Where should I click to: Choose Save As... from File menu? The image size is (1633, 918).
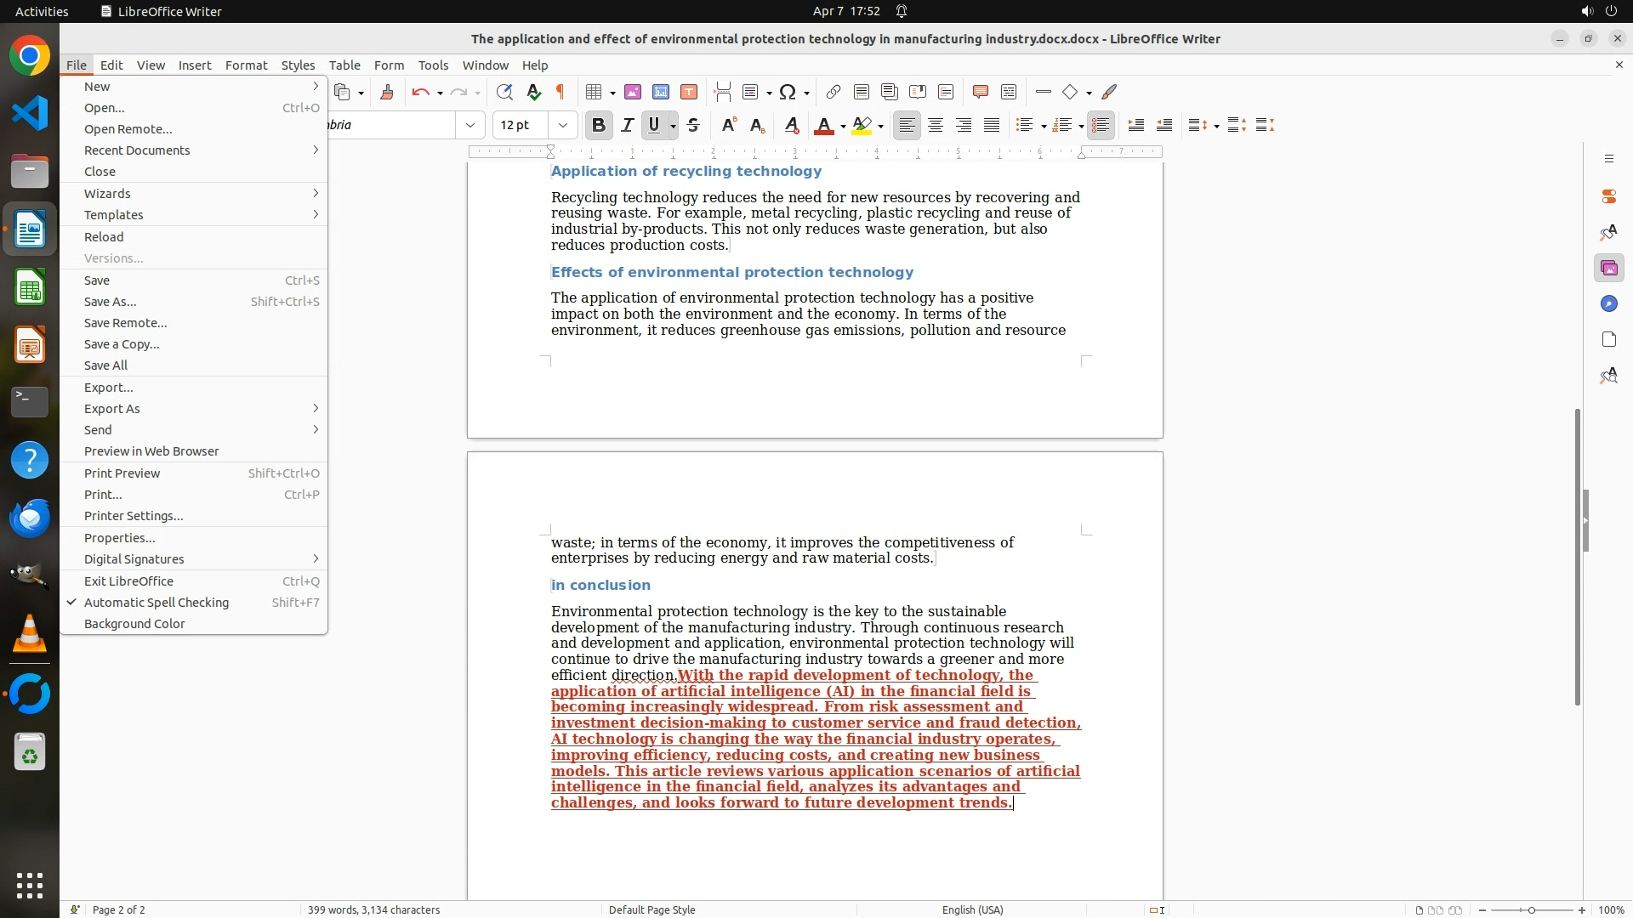pyautogui.click(x=111, y=302)
